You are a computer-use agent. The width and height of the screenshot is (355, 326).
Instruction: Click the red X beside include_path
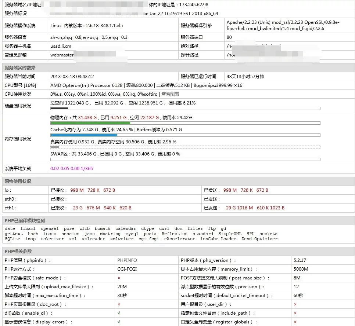click(x=295, y=313)
